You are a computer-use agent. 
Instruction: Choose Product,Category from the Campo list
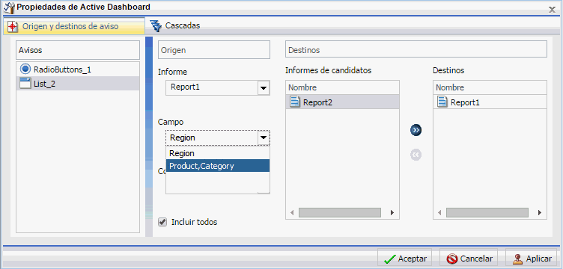pyautogui.click(x=218, y=166)
